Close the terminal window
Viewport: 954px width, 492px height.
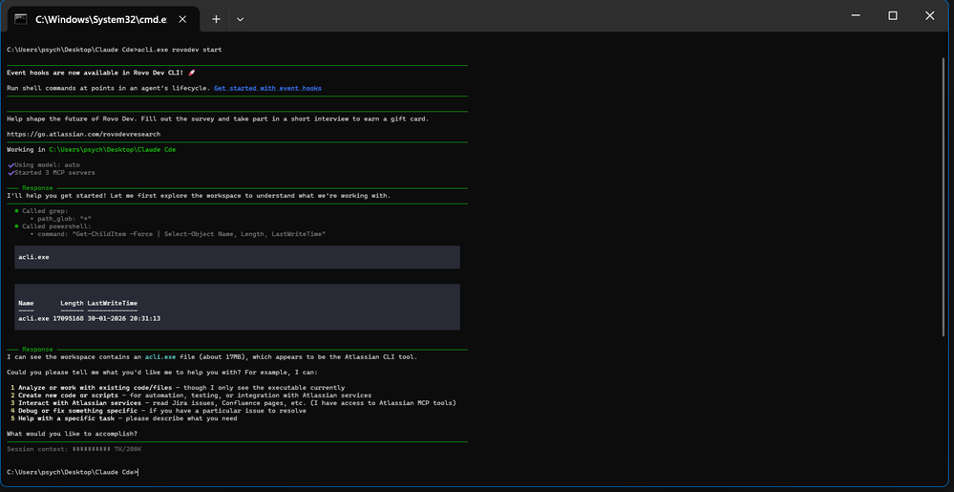(x=930, y=16)
